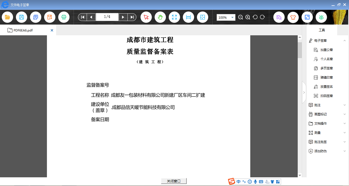Select the hand pan tool
Viewport: 349px width, 186px height.
point(160,17)
